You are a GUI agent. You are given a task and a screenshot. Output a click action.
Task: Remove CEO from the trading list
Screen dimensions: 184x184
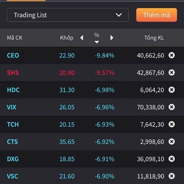pyautogui.click(x=172, y=55)
